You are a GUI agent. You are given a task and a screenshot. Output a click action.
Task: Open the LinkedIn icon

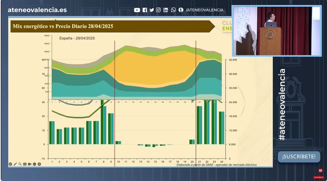pos(166,10)
